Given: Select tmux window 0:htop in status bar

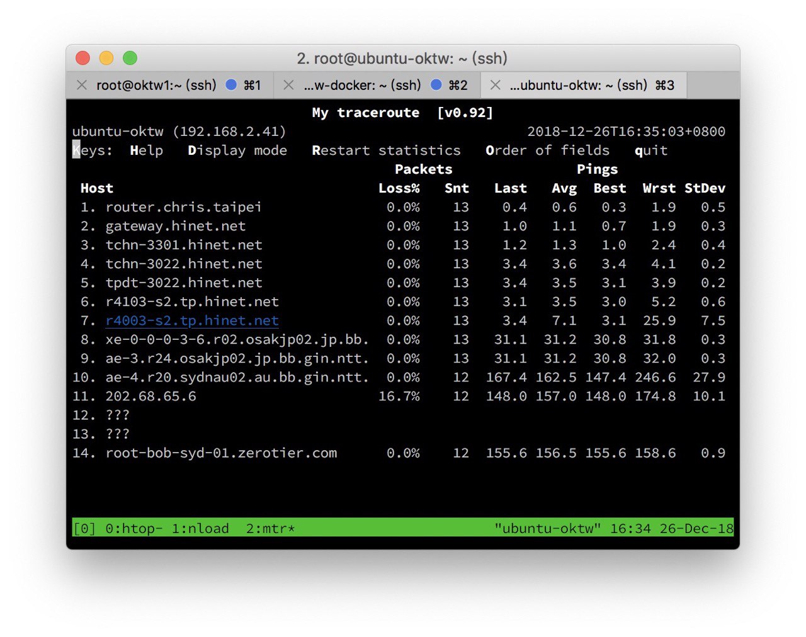Looking at the screenshot, I should point(134,529).
